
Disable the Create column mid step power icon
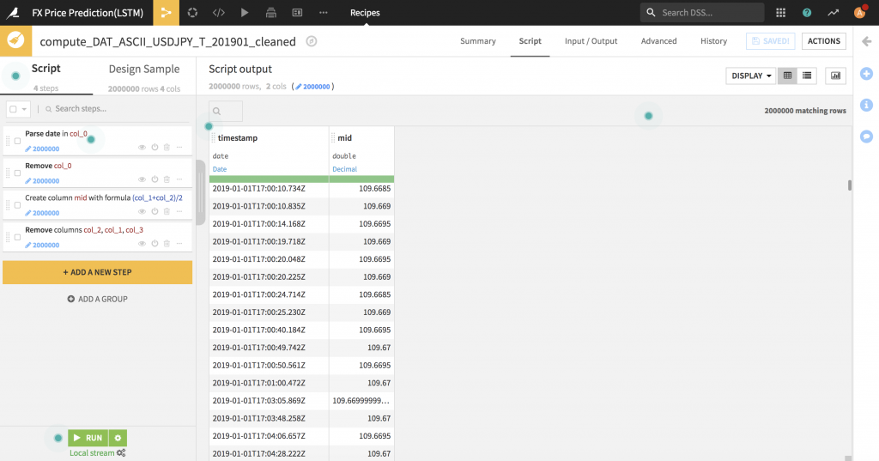tap(155, 211)
